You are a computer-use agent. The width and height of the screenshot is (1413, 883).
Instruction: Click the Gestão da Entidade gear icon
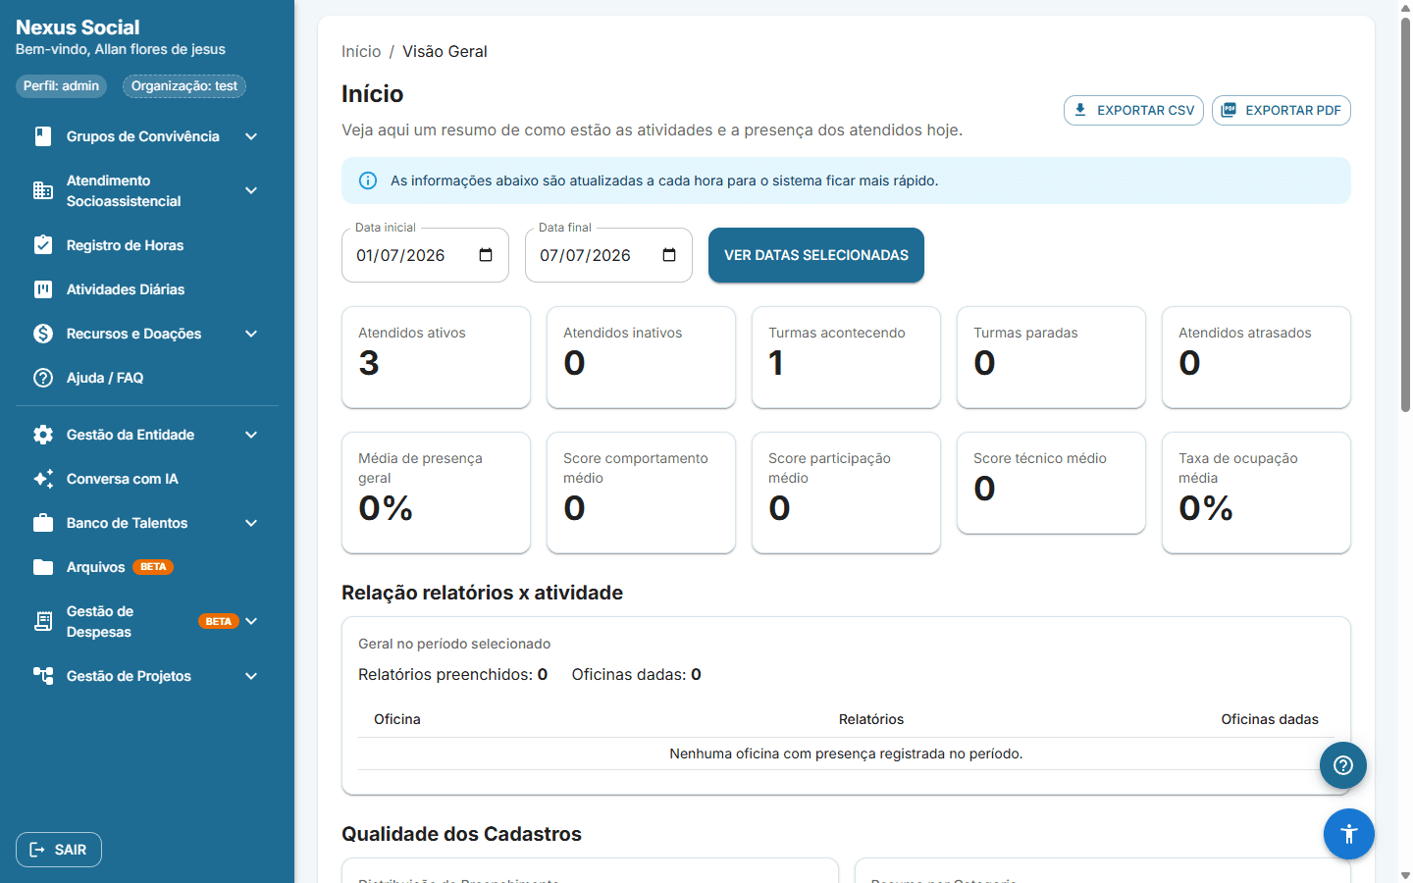(43, 435)
